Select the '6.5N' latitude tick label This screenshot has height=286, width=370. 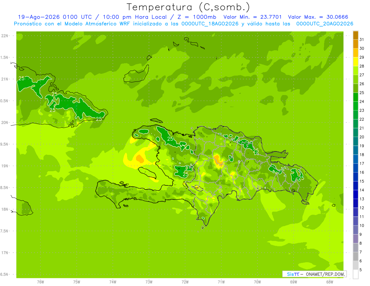(5, 275)
